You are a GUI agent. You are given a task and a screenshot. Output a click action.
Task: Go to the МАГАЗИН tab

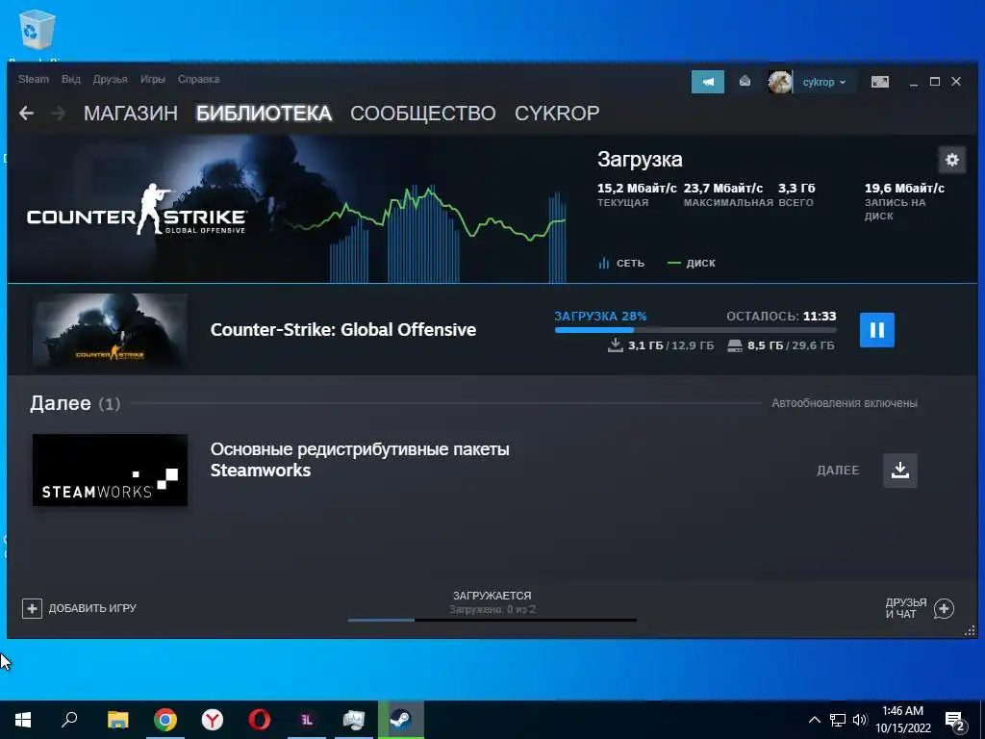[x=131, y=114]
